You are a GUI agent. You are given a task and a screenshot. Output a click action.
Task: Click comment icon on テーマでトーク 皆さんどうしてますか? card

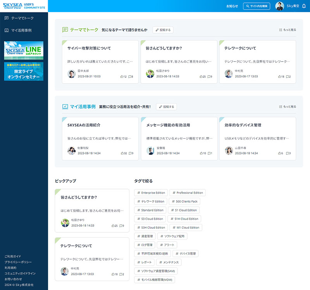pos(209,77)
